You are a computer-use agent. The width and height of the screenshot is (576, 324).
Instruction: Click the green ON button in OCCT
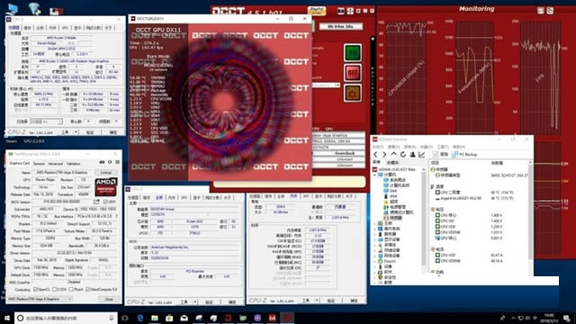(352, 52)
